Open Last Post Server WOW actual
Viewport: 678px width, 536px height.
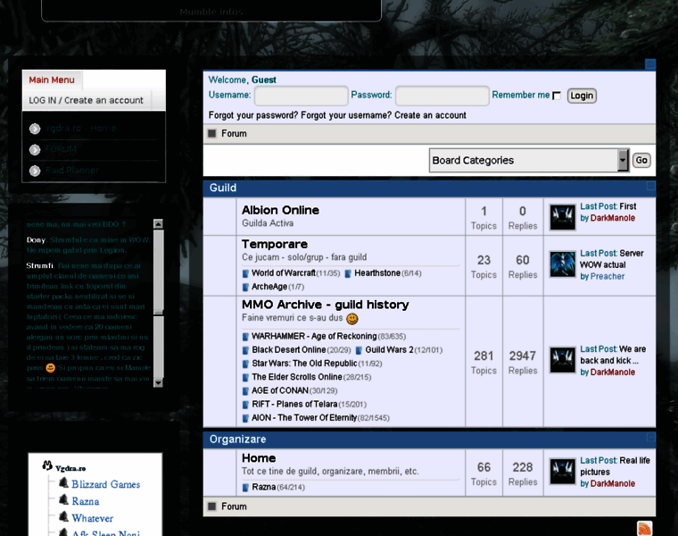[612, 259]
